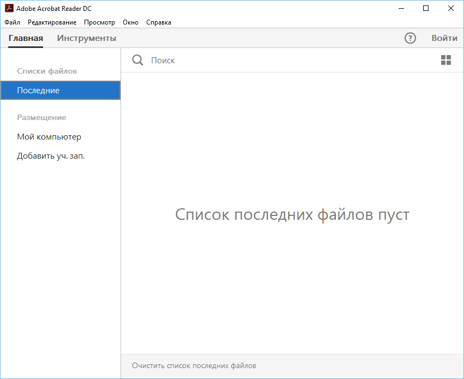Image resolution: width=464 pixels, height=379 pixels.
Task: Minimize the Acrobat Reader window
Action: point(401,8)
